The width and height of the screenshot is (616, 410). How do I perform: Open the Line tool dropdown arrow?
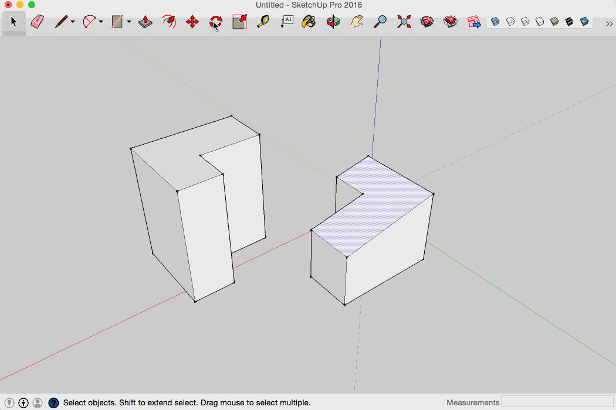tap(73, 22)
